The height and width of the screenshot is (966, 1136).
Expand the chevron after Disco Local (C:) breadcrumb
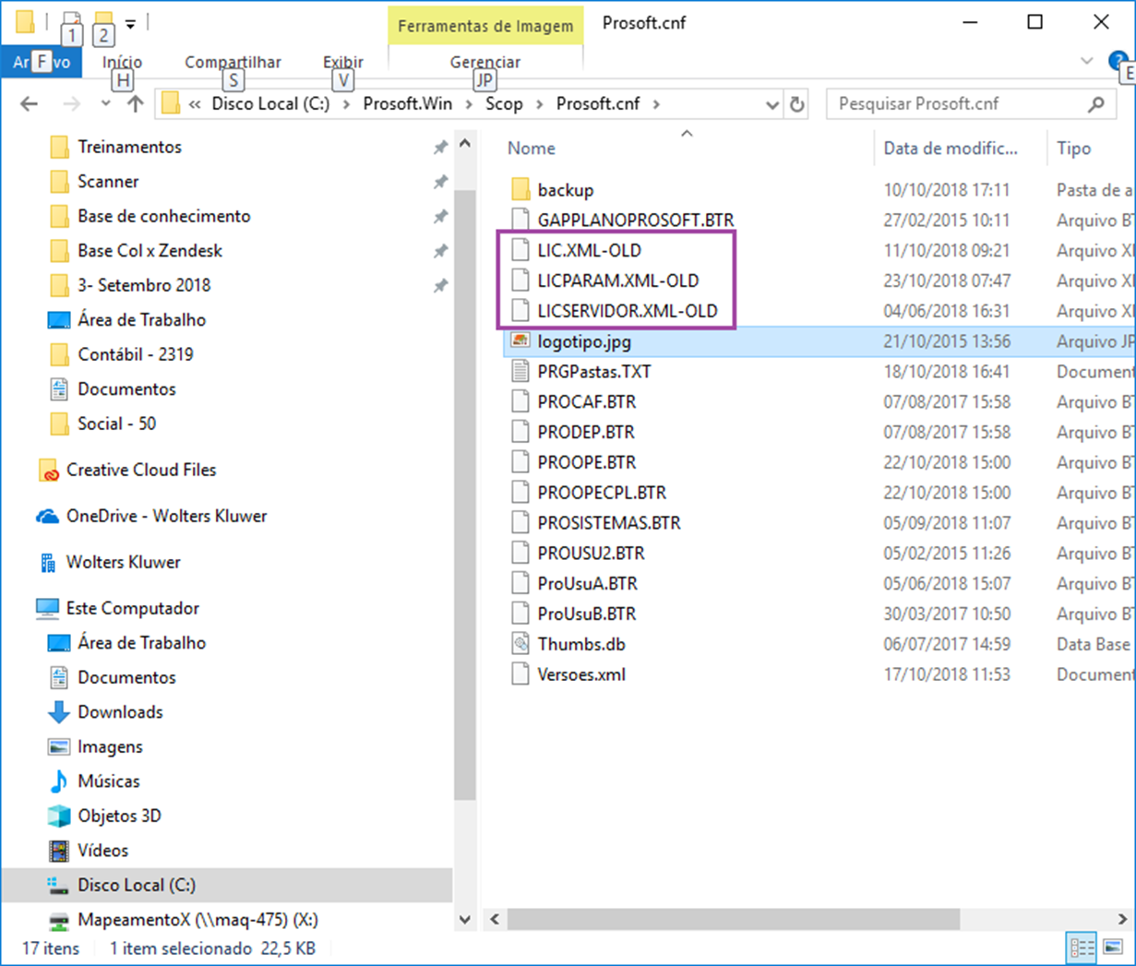point(346,104)
